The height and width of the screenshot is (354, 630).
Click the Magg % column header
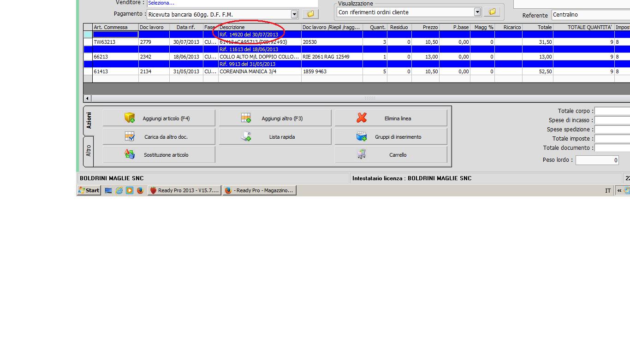coord(482,27)
